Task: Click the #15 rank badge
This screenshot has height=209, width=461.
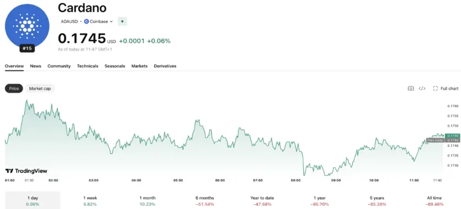Action: 27,48
